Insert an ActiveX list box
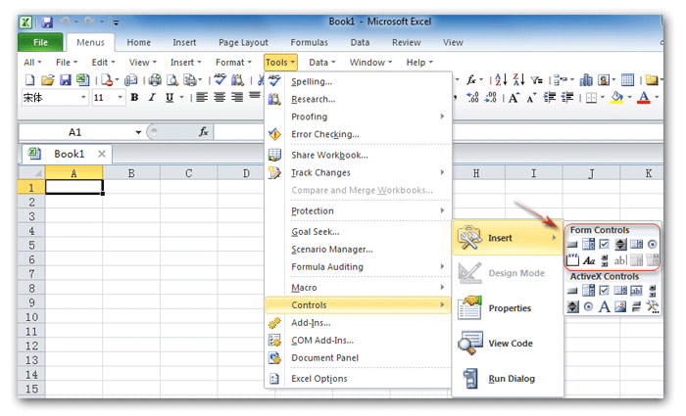Image resolution: width=686 pixels, height=416 pixels. click(x=620, y=291)
